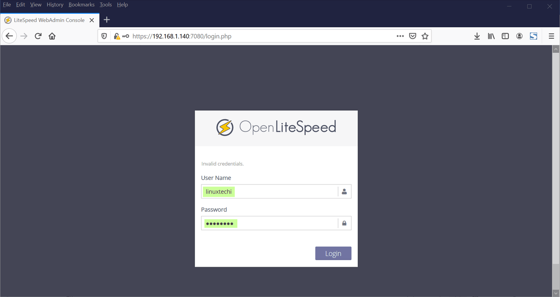Open page actions three-dot menu

point(400,36)
